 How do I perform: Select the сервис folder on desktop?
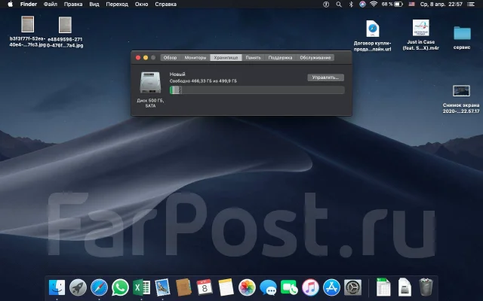(x=462, y=37)
